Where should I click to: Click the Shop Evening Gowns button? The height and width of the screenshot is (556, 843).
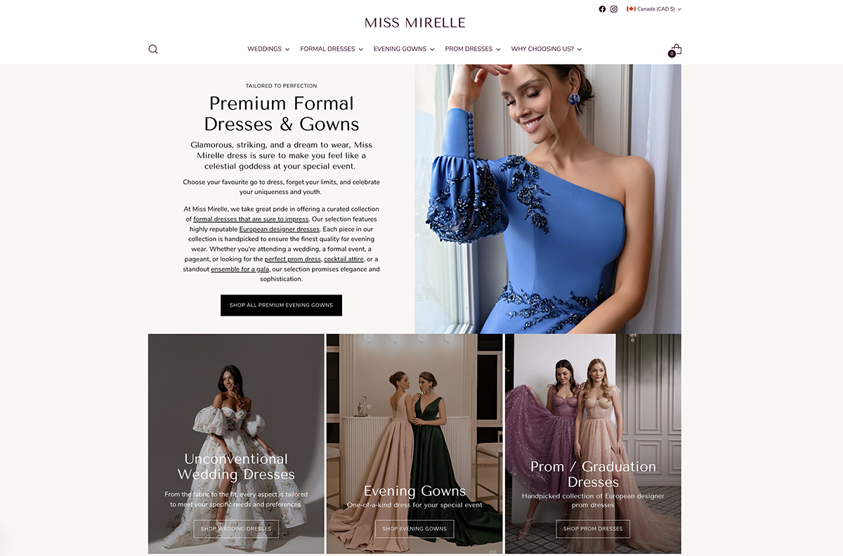coord(414,529)
